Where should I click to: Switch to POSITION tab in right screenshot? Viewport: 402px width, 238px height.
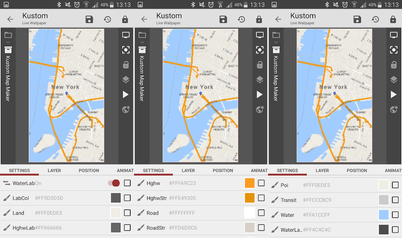click(x=357, y=170)
